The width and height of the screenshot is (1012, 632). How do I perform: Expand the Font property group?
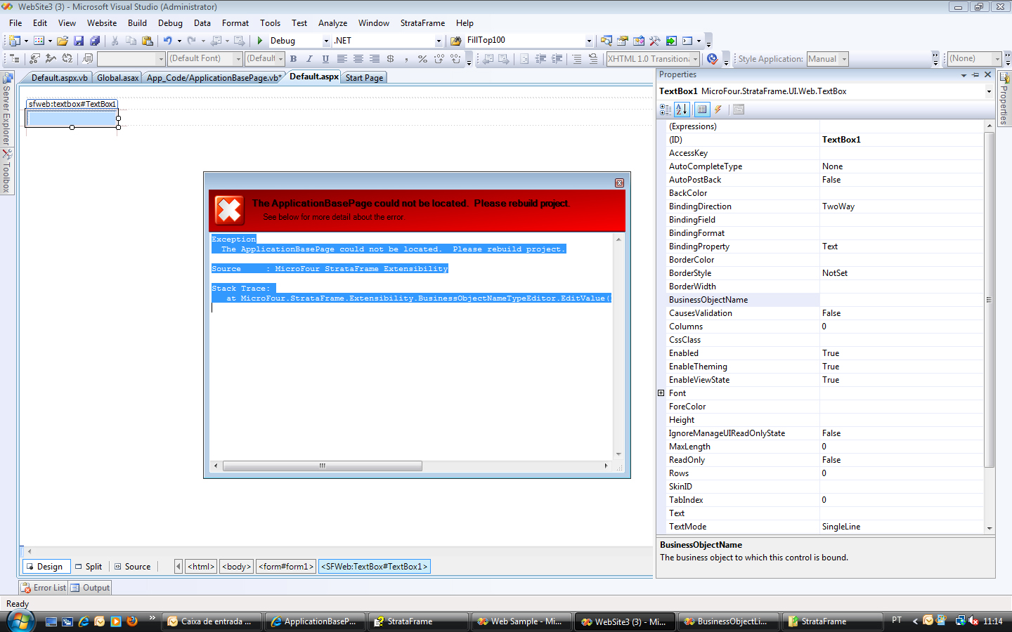(661, 393)
